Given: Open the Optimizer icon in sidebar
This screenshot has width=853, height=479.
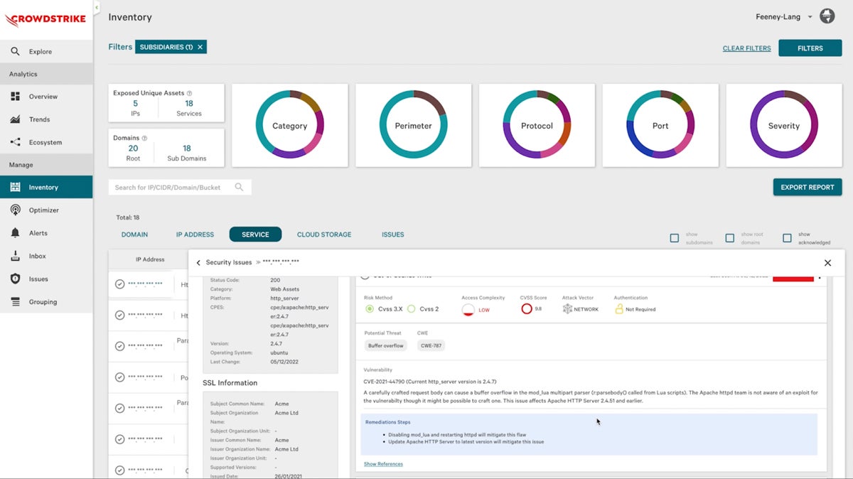Looking at the screenshot, I should 15,210.
